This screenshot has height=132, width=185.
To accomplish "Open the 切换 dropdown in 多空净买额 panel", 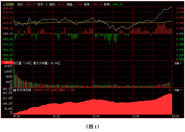I will click(x=178, y=90).
